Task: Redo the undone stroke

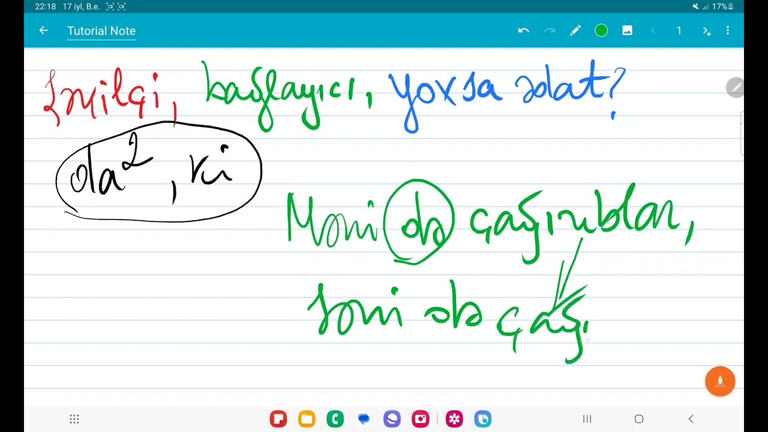Action: point(549,31)
